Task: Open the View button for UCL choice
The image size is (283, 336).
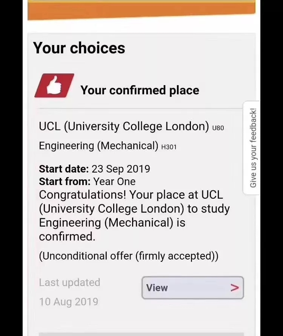Action: (x=192, y=288)
